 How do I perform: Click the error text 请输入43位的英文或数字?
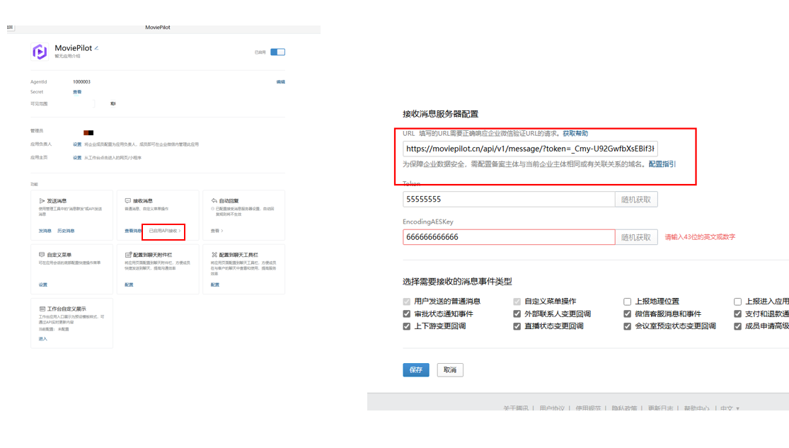click(x=700, y=237)
